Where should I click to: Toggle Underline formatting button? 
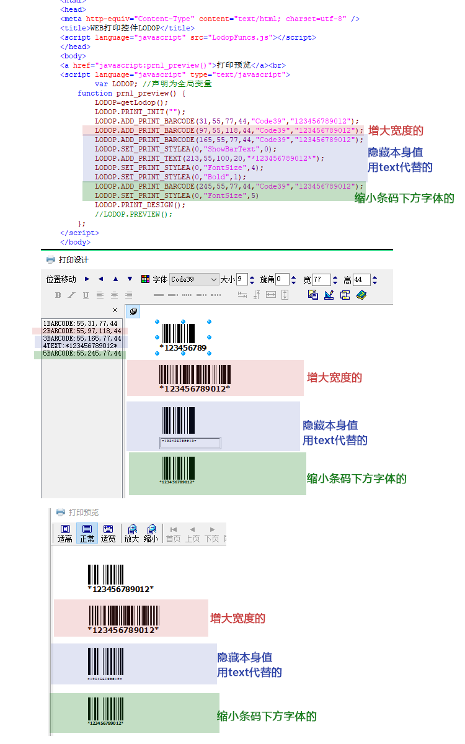(86, 295)
